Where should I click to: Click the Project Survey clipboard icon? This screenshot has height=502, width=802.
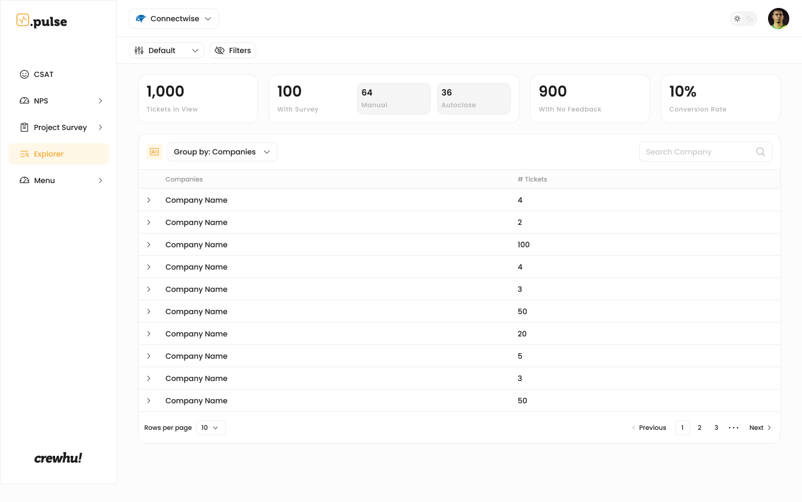[24, 127]
